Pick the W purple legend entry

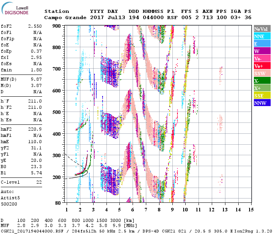(262, 51)
